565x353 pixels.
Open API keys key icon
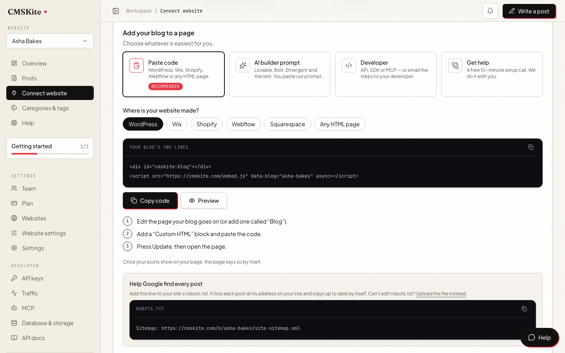14,278
